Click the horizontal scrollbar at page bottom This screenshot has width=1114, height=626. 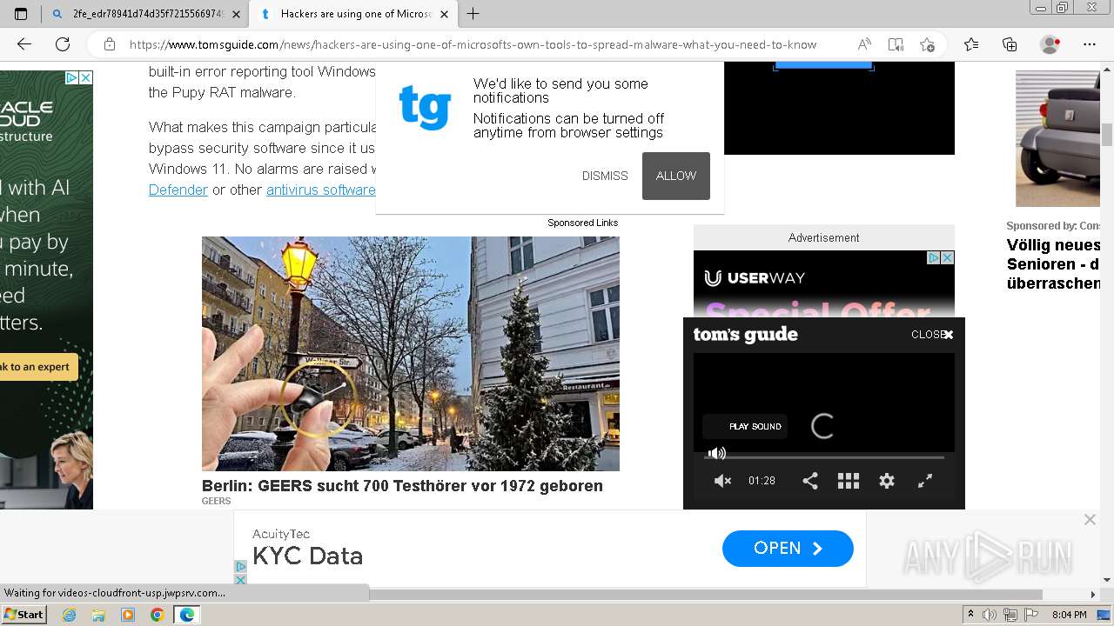click(x=706, y=595)
